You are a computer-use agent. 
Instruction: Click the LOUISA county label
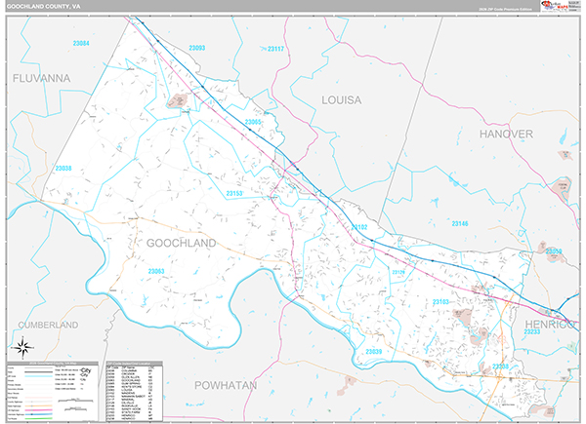coord(342,99)
